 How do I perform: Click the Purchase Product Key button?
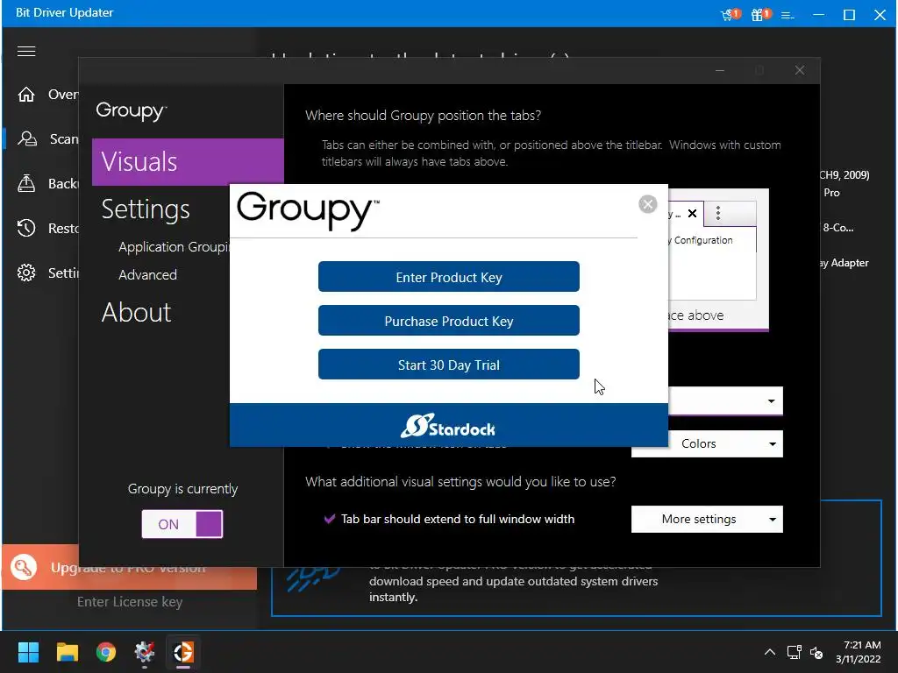[448, 321]
